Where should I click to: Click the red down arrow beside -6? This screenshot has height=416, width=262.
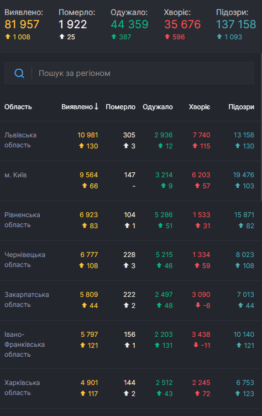click(198, 305)
